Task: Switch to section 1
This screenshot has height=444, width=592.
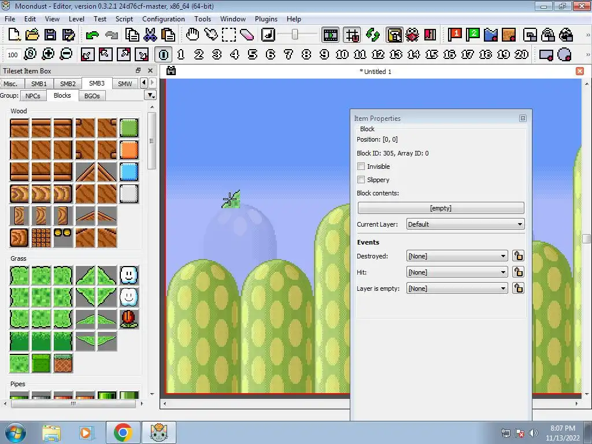Action: (181, 55)
